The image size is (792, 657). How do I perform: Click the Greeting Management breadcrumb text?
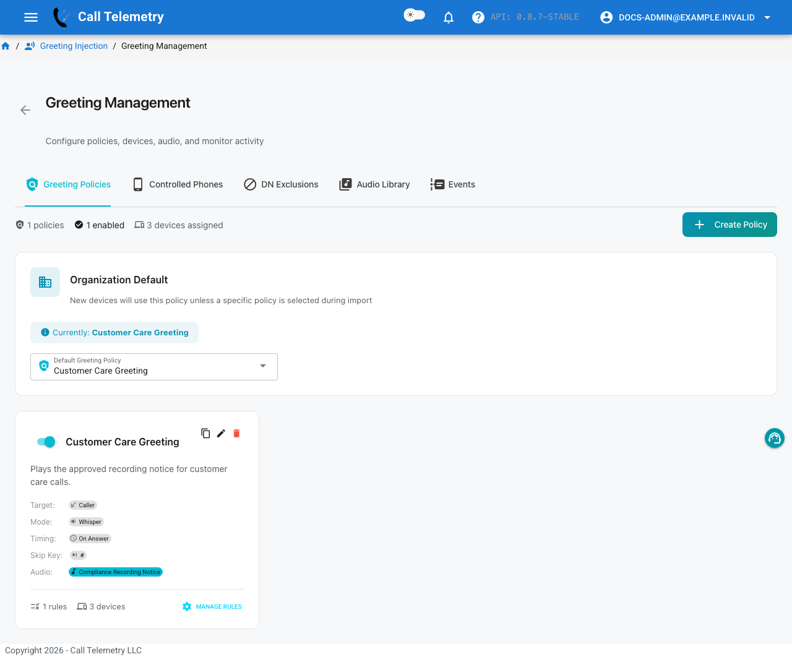164,46
